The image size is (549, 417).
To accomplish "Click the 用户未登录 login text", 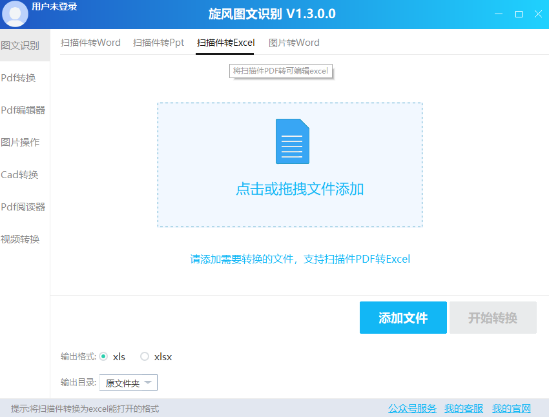I will 54,6.
